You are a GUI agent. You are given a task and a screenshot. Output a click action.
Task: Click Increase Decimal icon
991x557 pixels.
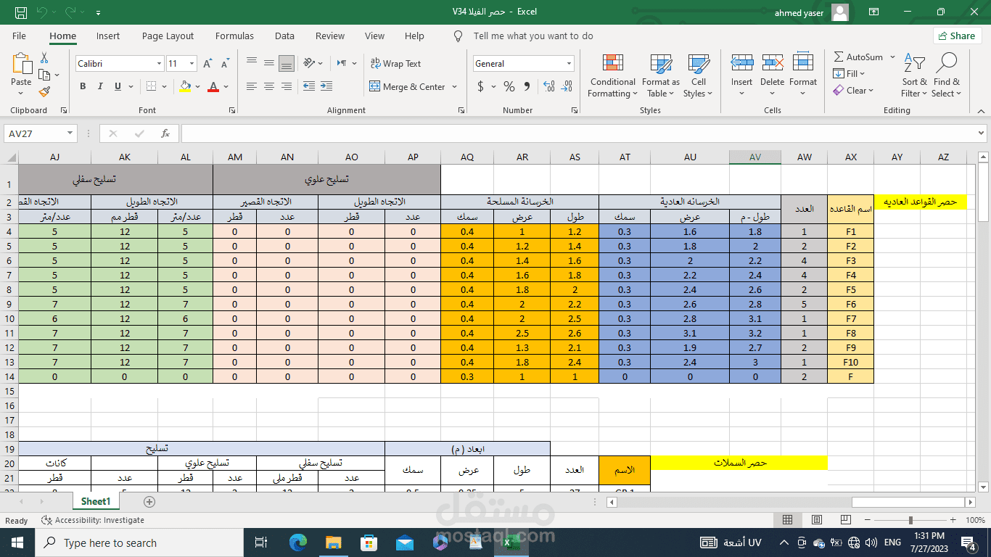[549, 87]
